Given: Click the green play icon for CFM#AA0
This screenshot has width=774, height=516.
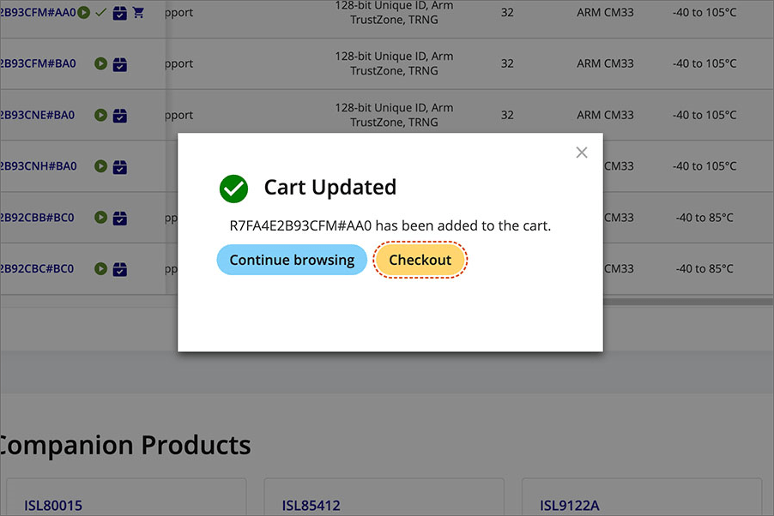Looking at the screenshot, I should (84, 13).
